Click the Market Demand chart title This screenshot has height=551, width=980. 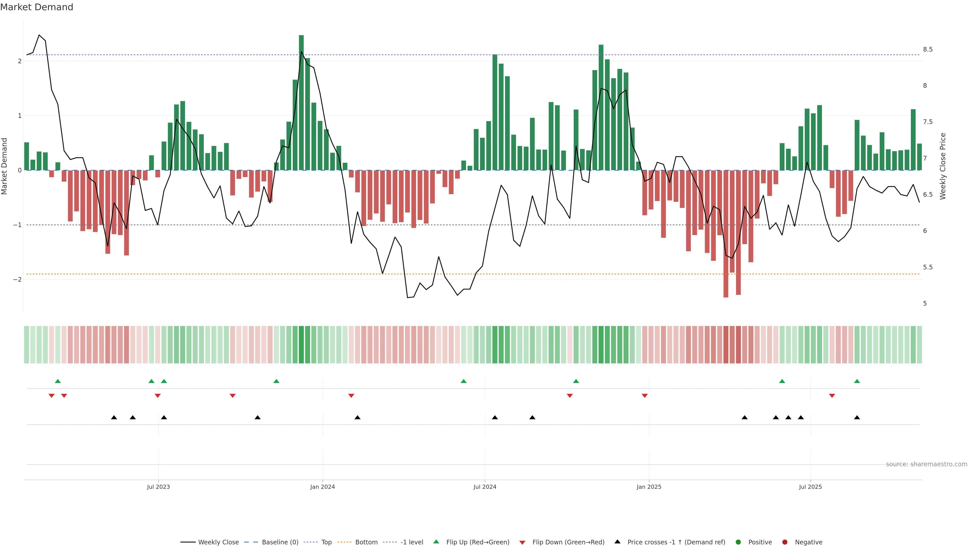tap(36, 7)
